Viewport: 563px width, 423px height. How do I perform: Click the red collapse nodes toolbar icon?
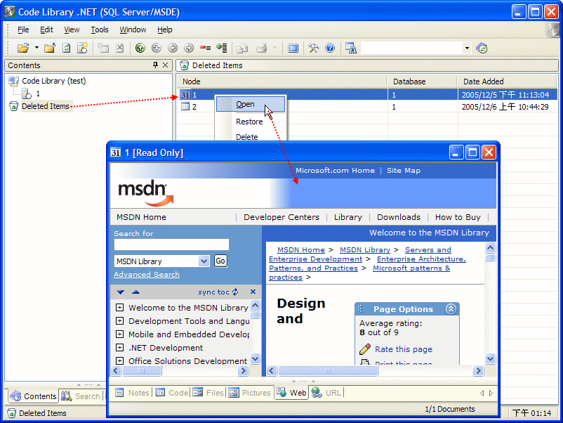(x=206, y=48)
